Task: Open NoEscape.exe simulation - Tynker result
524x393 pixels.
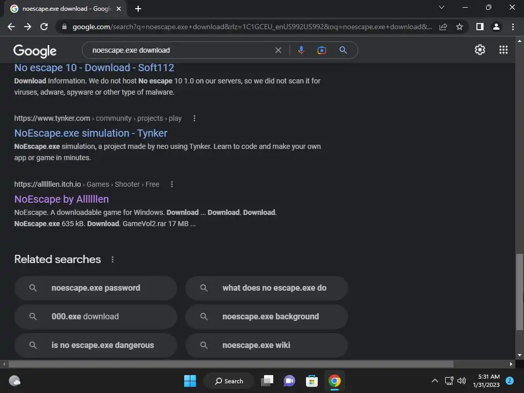Action: [91, 133]
